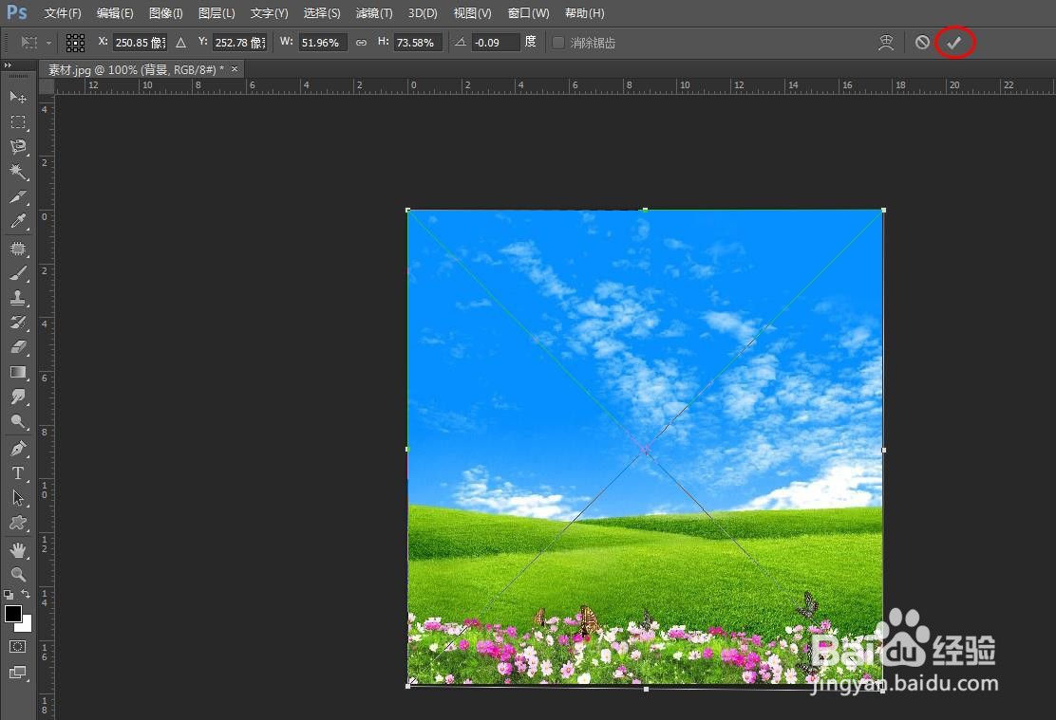Commit the transform with the checkmark button
This screenshot has height=720, width=1056.
(x=955, y=42)
